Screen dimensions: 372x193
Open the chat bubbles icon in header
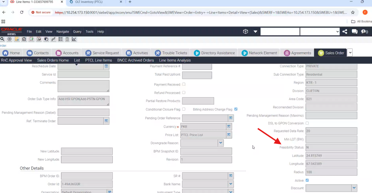coord(355,31)
